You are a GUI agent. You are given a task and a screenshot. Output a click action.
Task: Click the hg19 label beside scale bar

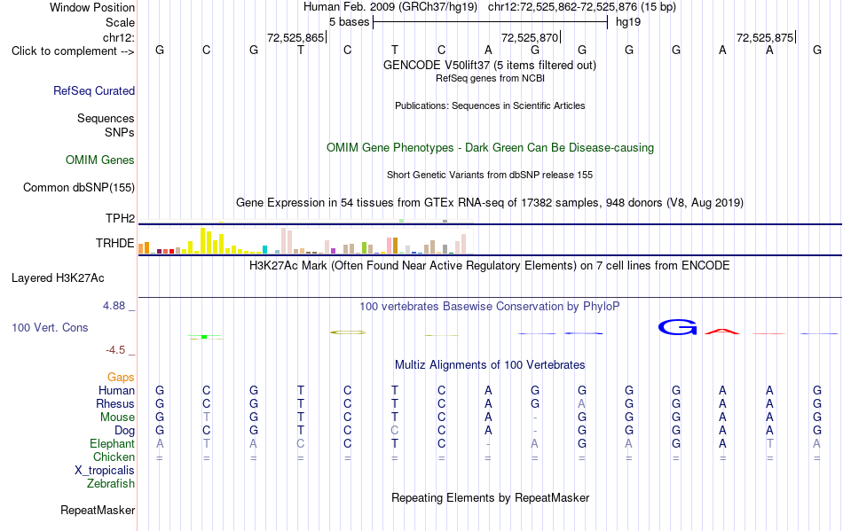click(628, 22)
